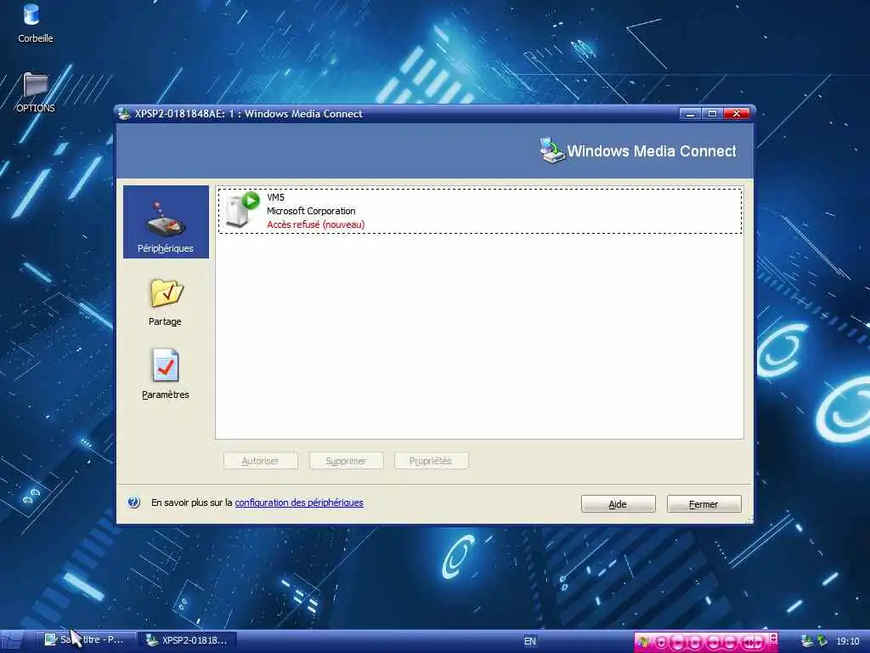Click the title bar window icon
The height and width of the screenshot is (653, 870).
coord(124,113)
